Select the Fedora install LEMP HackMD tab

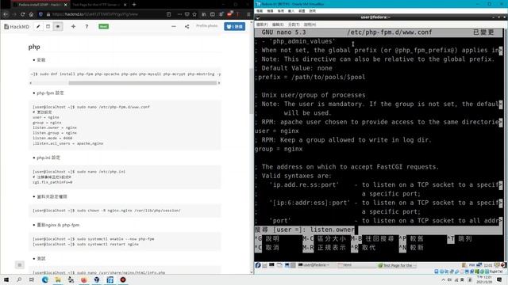click(x=40, y=5)
